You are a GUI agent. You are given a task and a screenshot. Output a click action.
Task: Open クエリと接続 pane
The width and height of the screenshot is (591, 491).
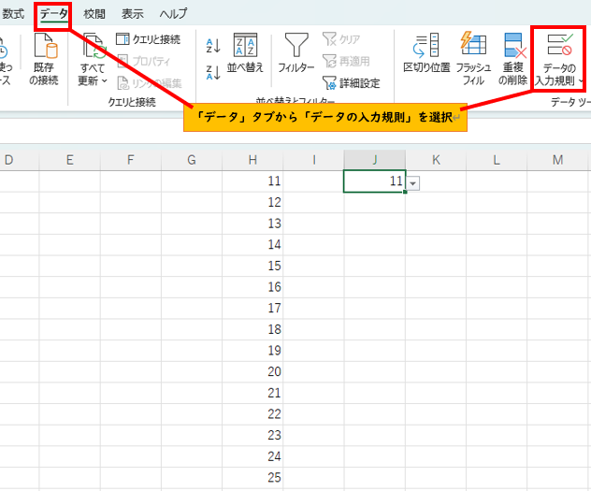pyautogui.click(x=148, y=39)
